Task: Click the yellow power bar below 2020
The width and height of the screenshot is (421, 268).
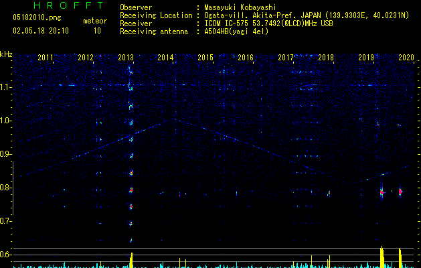Action: 400,259
